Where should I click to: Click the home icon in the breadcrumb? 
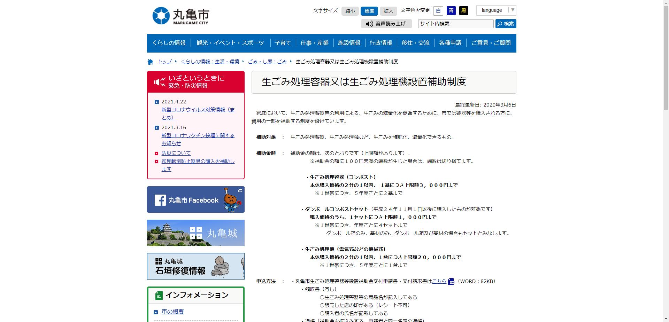point(150,61)
